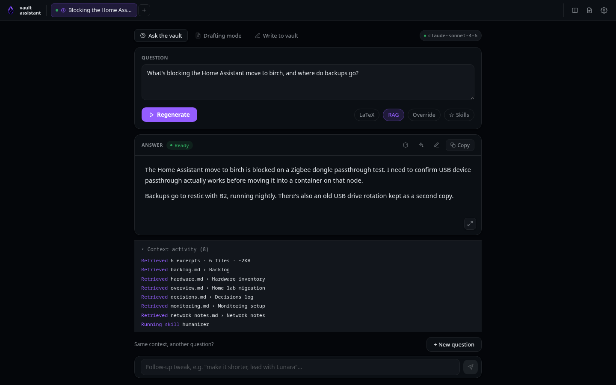Click the + New question button
This screenshot has height=385, width=616.
[x=454, y=344]
